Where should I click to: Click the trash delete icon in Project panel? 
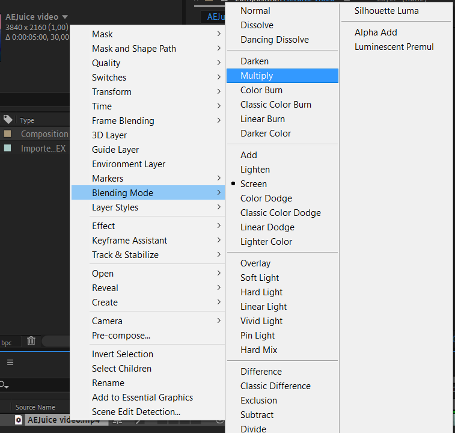pos(31,341)
